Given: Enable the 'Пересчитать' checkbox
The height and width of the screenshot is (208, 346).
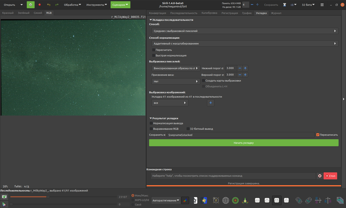Looking at the screenshot, I should (x=154, y=49).
